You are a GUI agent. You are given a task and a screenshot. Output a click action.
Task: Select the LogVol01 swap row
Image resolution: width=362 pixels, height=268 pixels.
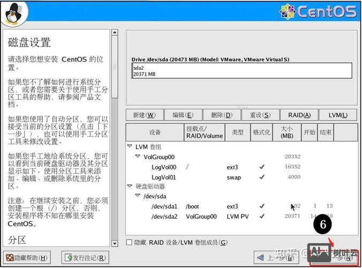pyautogui.click(x=242, y=177)
